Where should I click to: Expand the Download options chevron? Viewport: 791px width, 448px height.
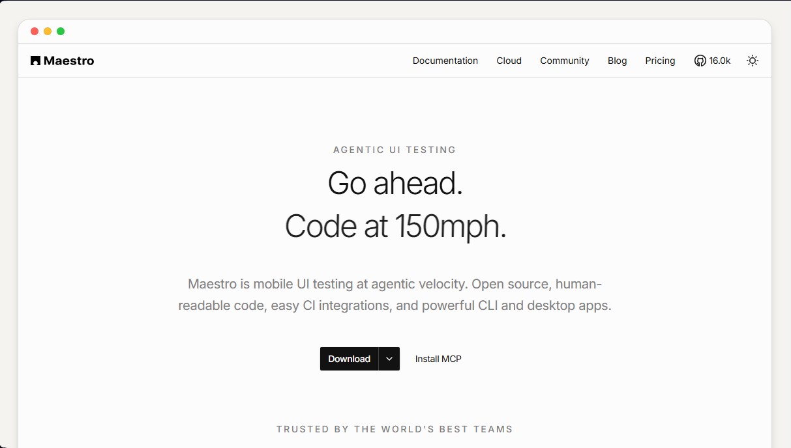pos(389,359)
